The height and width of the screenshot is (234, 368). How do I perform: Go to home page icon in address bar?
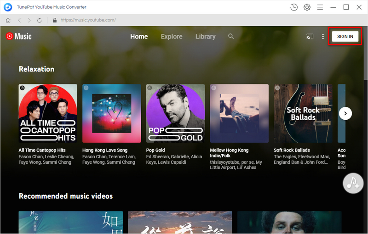tap(8, 20)
